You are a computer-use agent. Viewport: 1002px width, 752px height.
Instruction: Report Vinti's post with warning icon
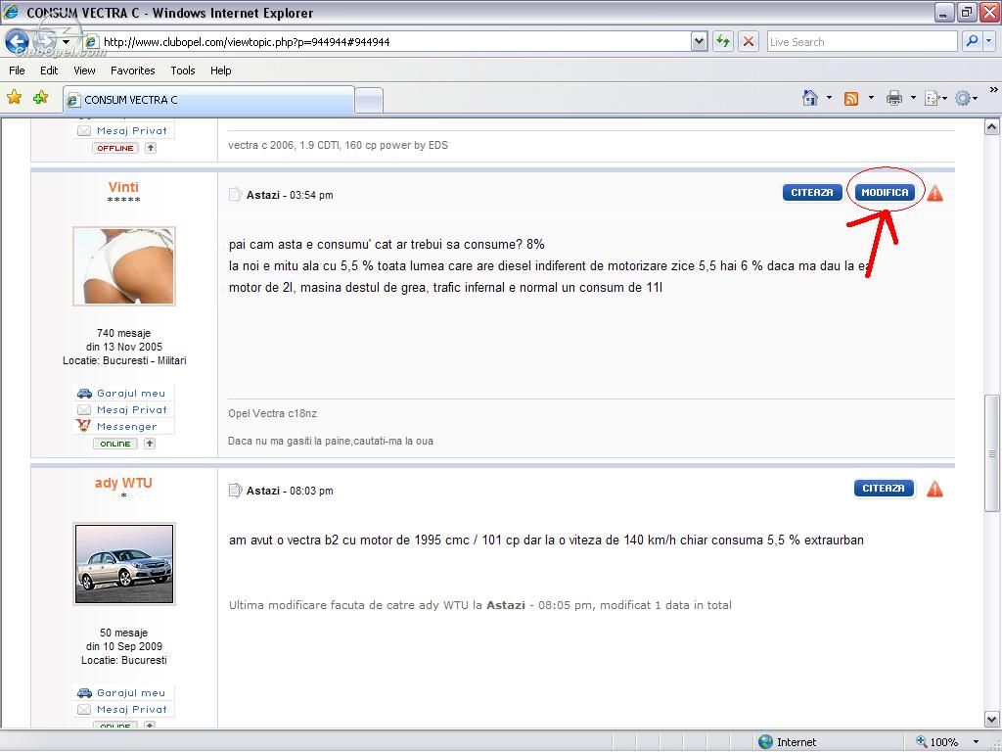coord(934,193)
